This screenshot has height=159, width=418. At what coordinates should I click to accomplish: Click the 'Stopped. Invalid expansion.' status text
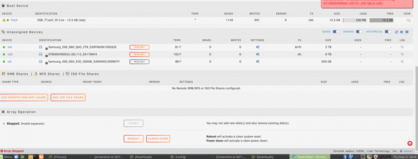coord(25,124)
